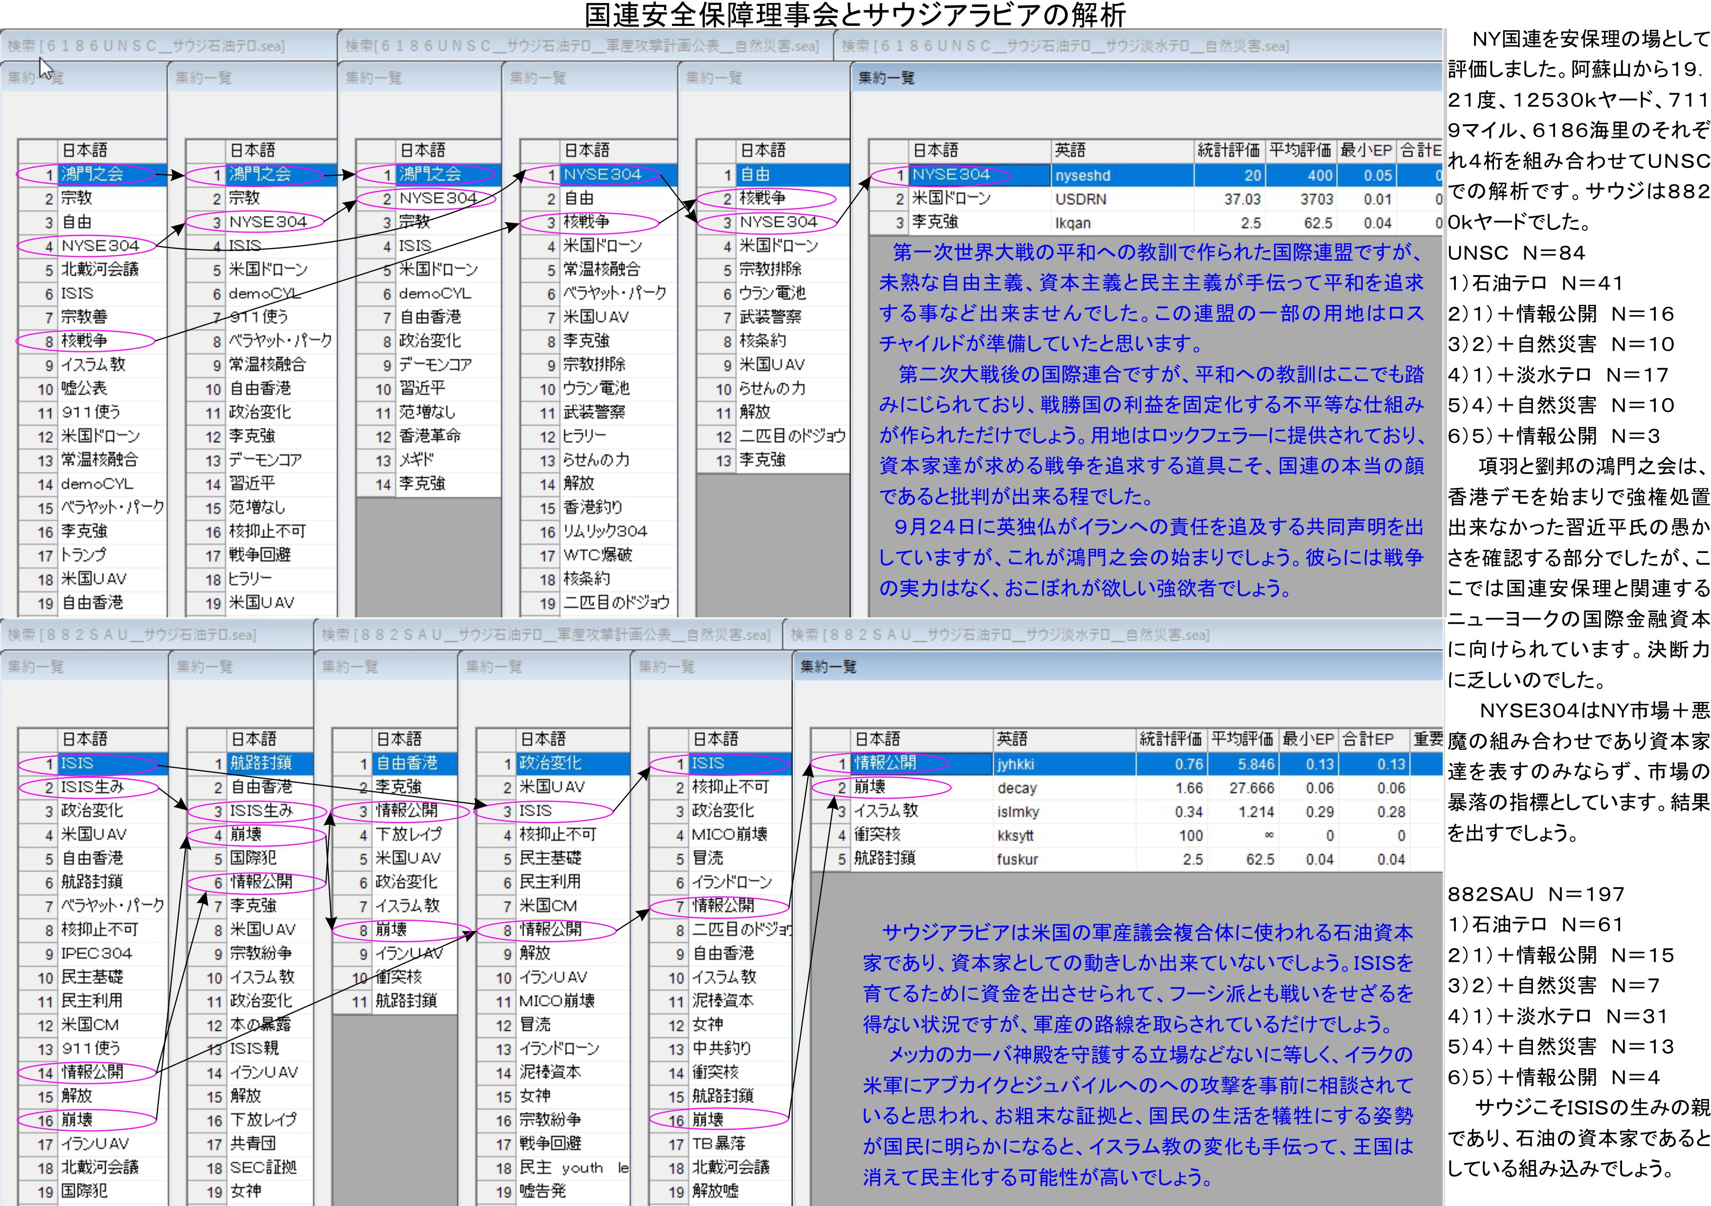Select the lkqan entry for 李克強
The height and width of the screenshot is (1206, 1711).
coord(1072,224)
